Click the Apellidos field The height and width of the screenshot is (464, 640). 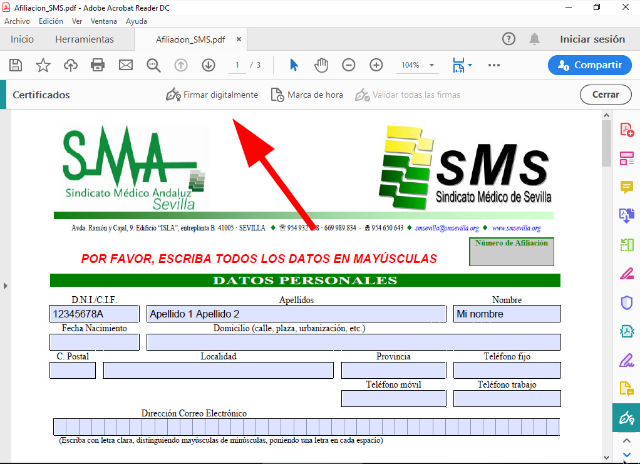[296, 314]
